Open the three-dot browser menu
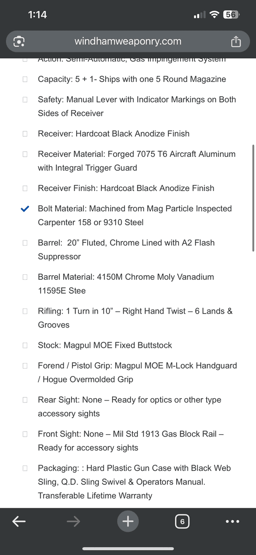Viewport: 256px width, 555px height. click(x=232, y=521)
